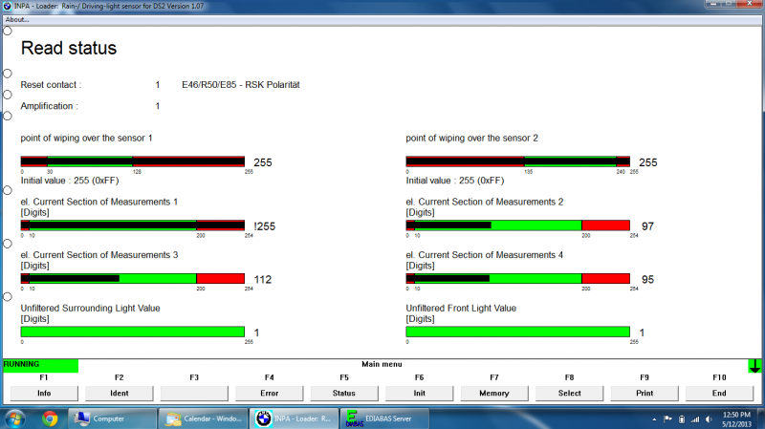Viewport: 765px width, 429px height.
Task: Click value 95 beside Measurements 4
Action: click(x=647, y=279)
